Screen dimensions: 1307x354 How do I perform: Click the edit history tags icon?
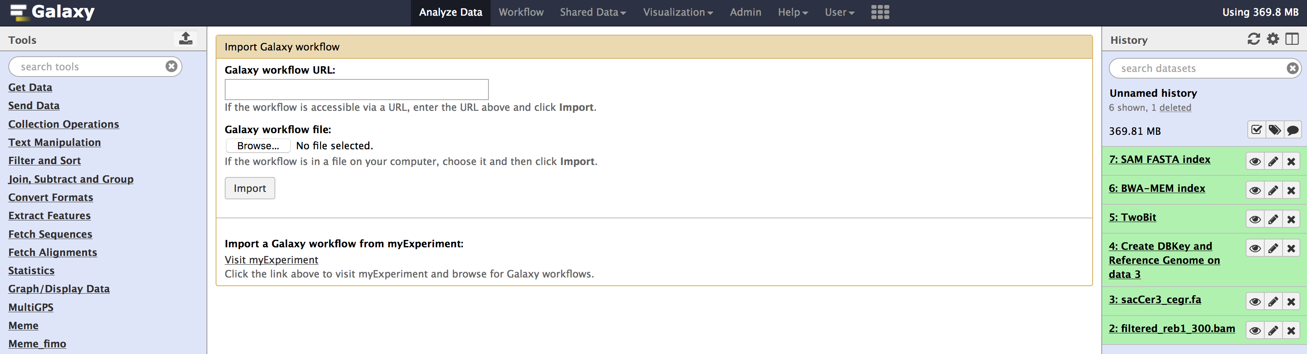click(x=1274, y=130)
